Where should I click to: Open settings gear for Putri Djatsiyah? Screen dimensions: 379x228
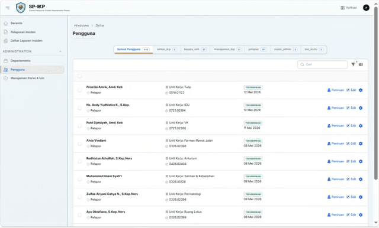(x=361, y=126)
